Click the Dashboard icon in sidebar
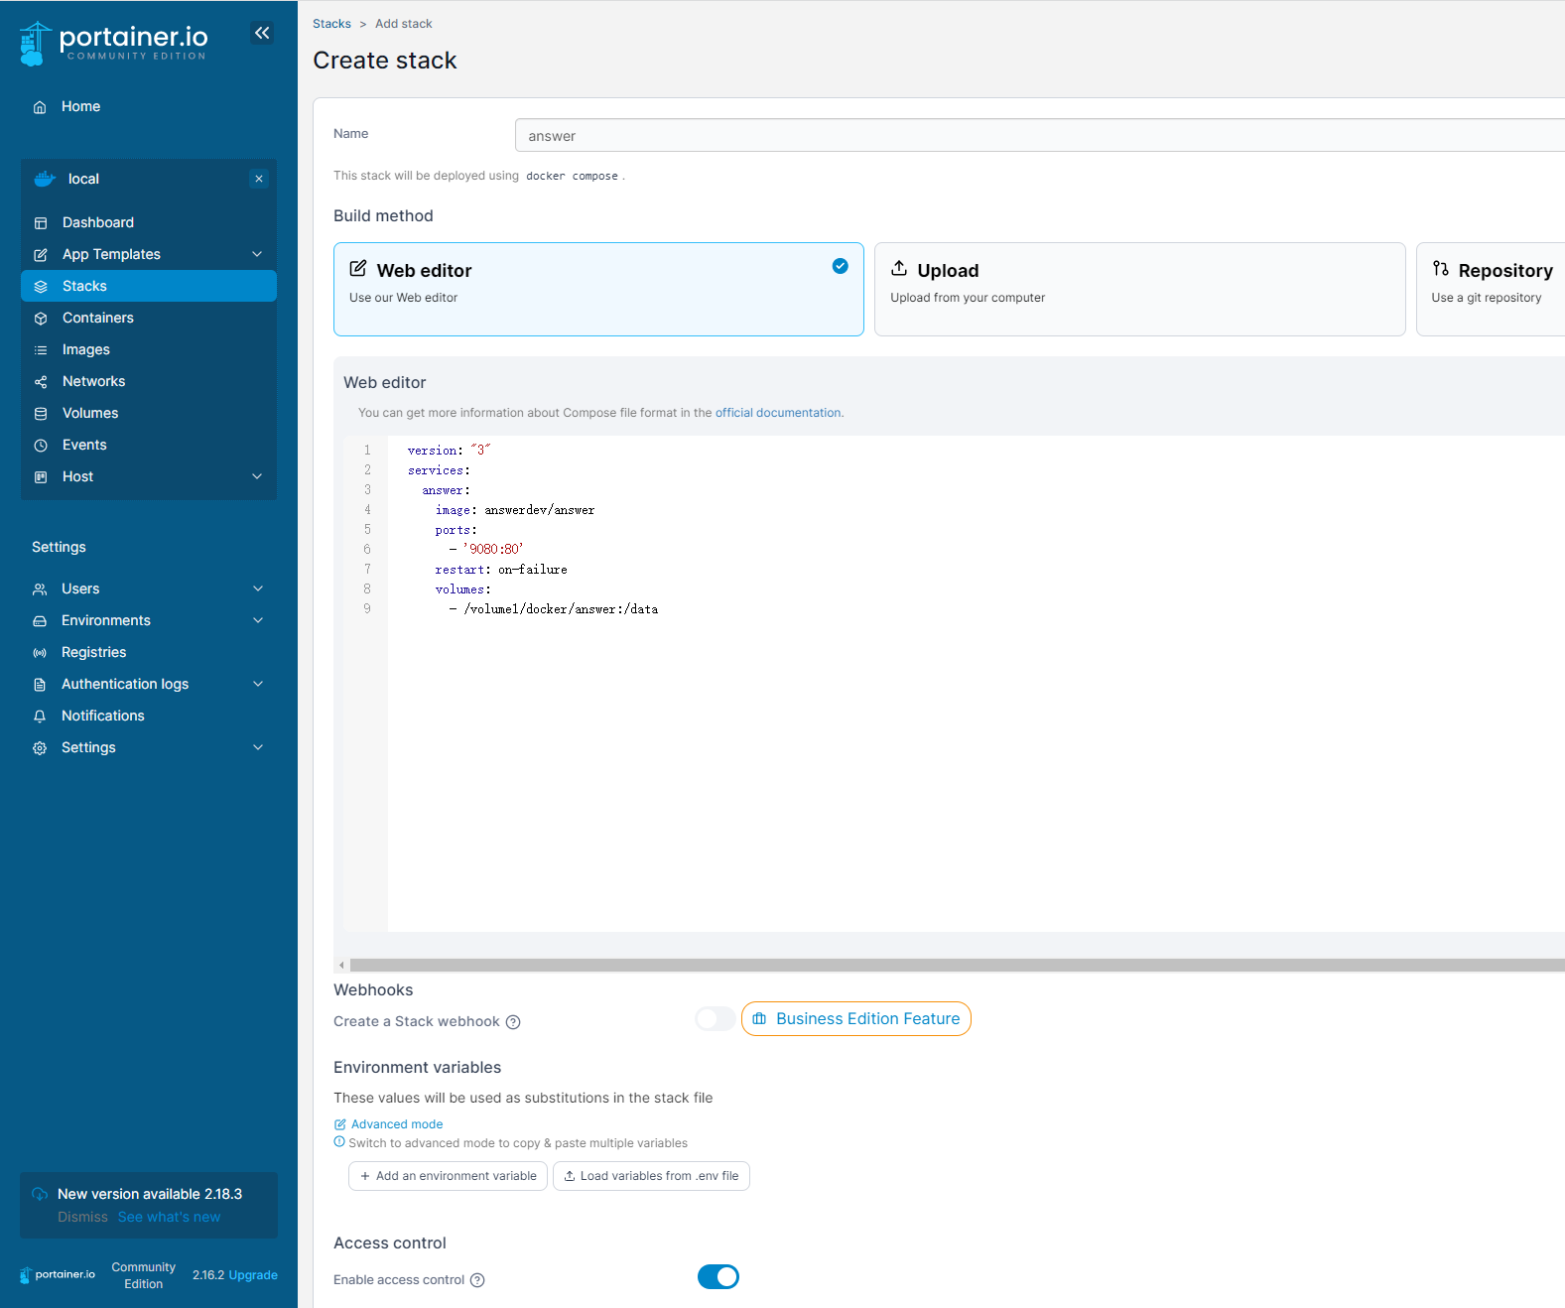This screenshot has width=1565, height=1308. coord(41,223)
